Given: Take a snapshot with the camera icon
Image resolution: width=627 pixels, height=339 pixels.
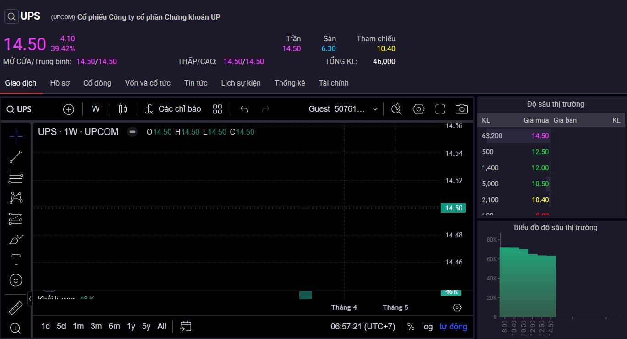Looking at the screenshot, I should (462, 109).
